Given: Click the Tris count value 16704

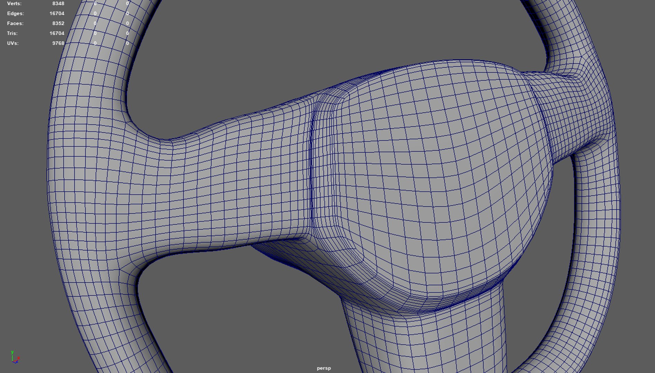Looking at the screenshot, I should tap(57, 34).
